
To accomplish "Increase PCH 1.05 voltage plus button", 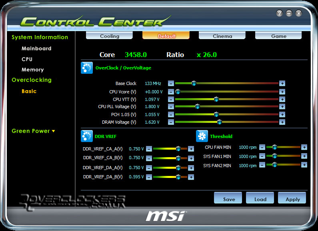I will click(x=282, y=115).
